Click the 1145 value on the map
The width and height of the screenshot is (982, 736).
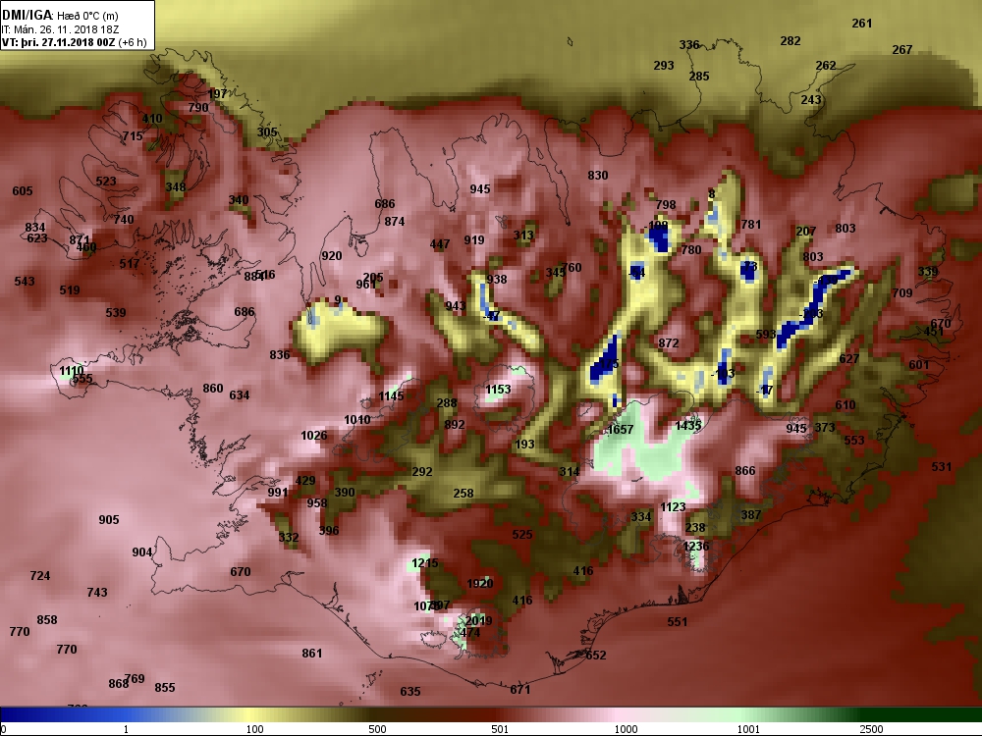click(x=391, y=396)
